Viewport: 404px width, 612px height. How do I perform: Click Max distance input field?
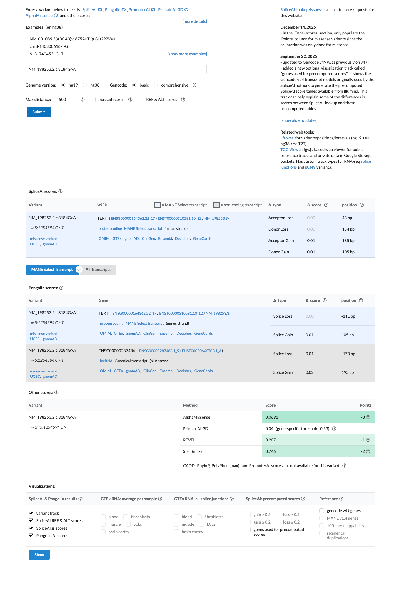click(66, 100)
